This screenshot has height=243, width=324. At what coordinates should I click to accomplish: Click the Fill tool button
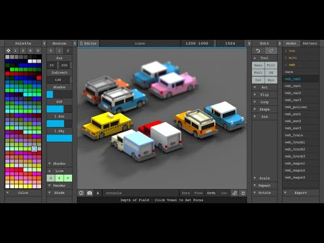[271, 65]
